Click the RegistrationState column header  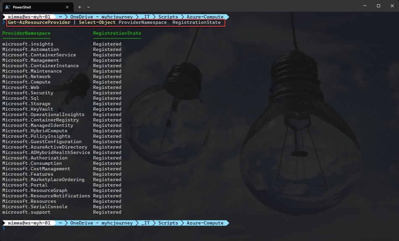click(117, 33)
